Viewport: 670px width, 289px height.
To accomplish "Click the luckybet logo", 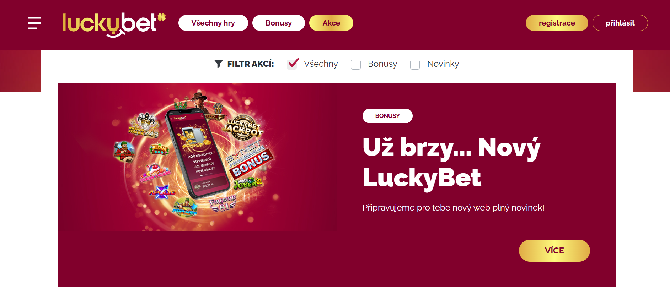I will click(x=114, y=25).
